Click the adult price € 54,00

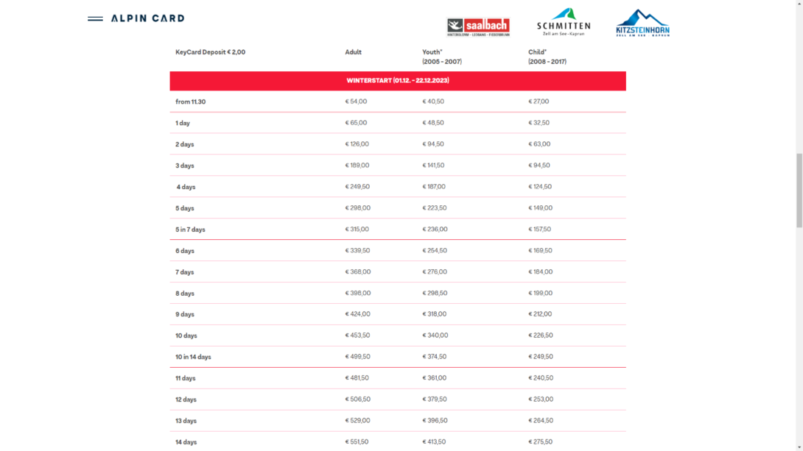click(x=356, y=102)
